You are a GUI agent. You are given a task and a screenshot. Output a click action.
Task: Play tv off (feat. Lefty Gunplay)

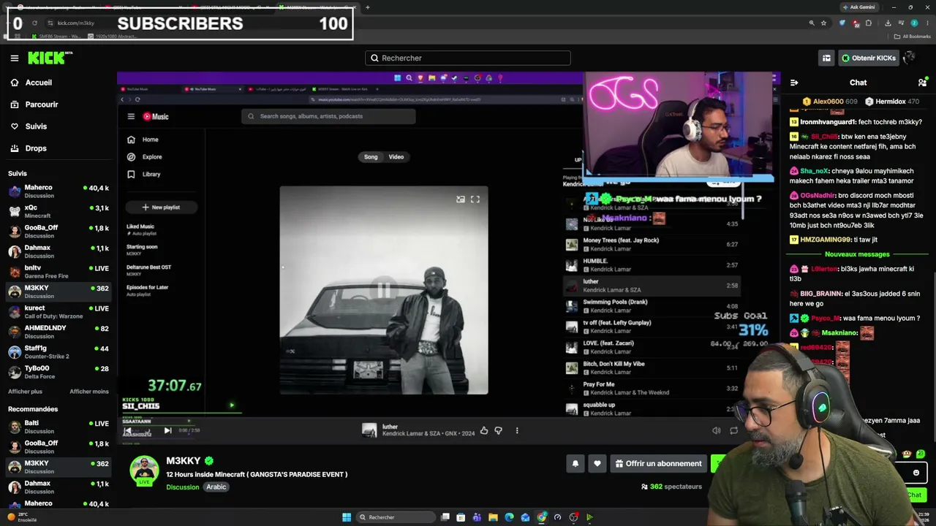point(652,327)
